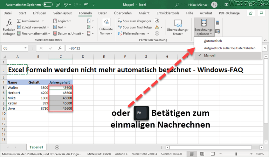Add a new sheet with plus icon
This screenshot has height=157, width=269.
57,147
